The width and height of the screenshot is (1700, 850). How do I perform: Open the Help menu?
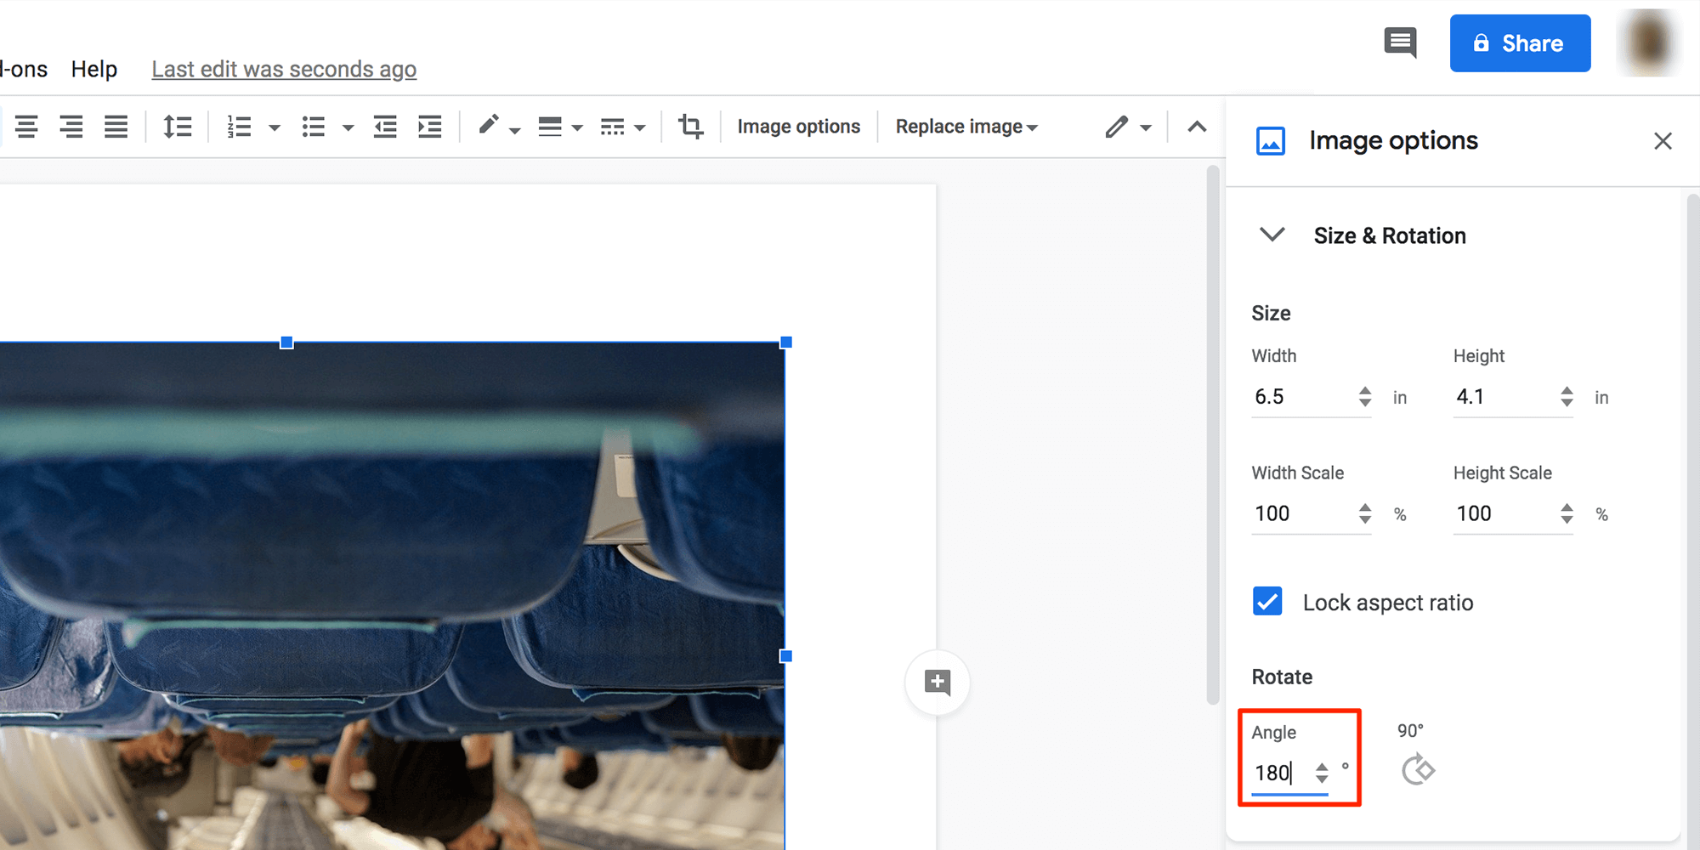point(94,69)
